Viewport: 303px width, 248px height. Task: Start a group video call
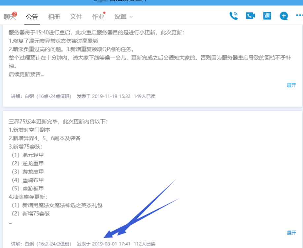251,15
